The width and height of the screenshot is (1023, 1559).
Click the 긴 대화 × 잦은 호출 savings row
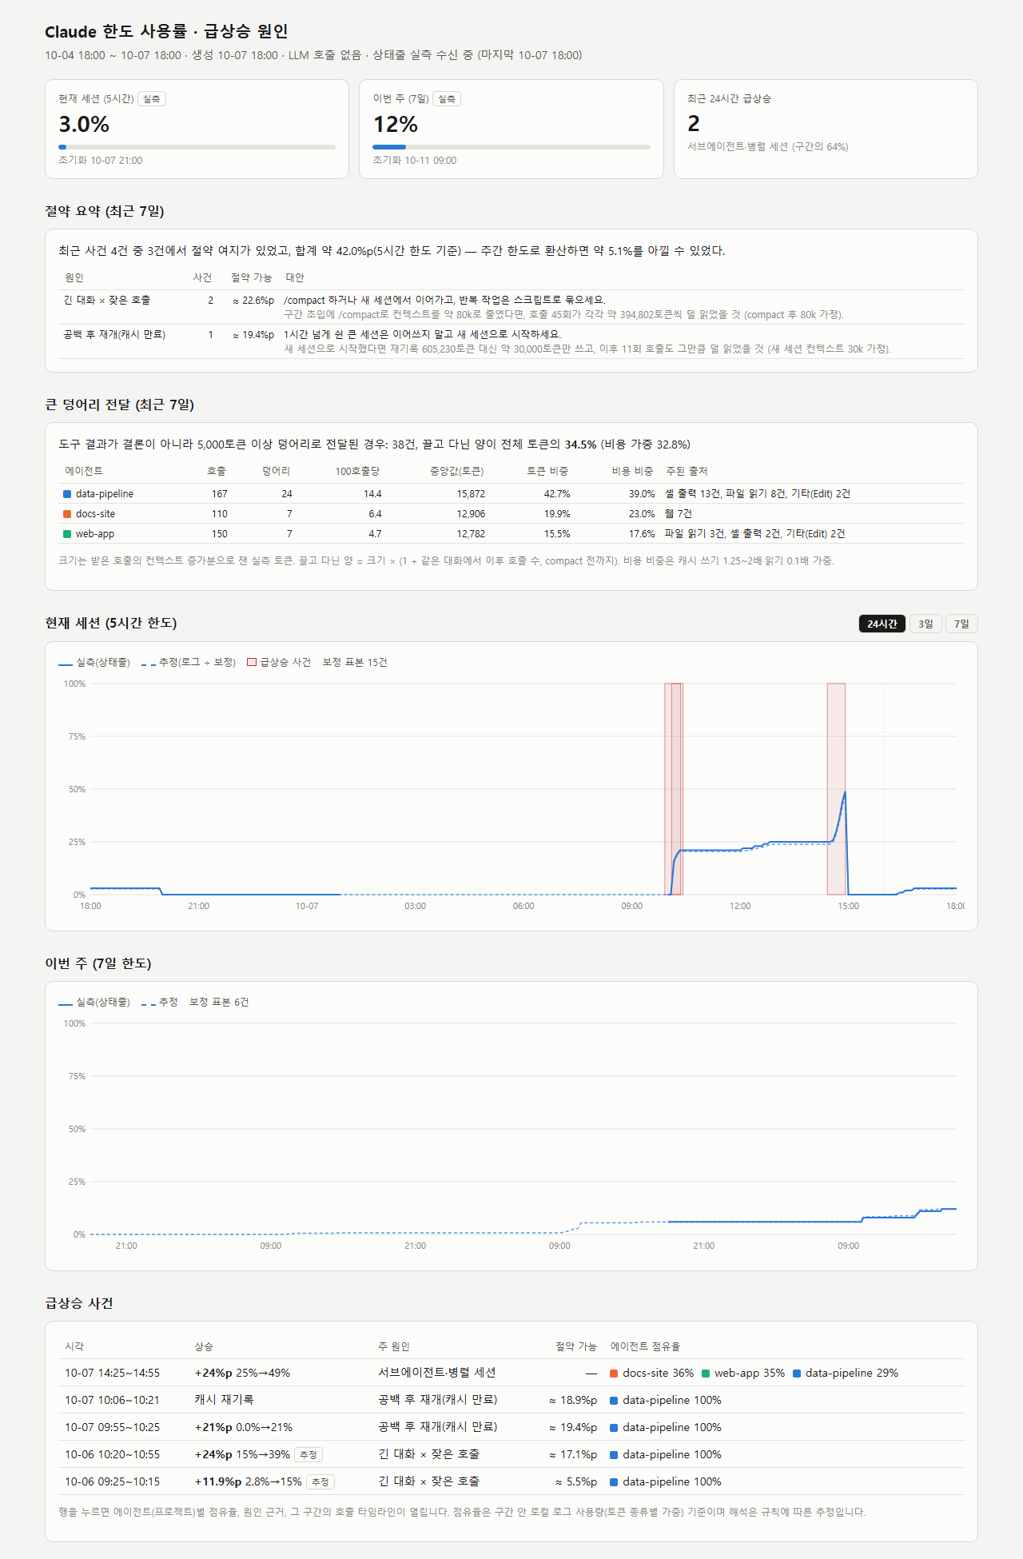pos(511,307)
